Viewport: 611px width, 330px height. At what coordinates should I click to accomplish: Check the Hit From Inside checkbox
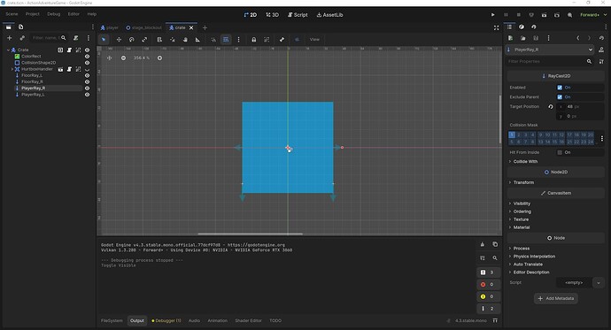coord(560,152)
